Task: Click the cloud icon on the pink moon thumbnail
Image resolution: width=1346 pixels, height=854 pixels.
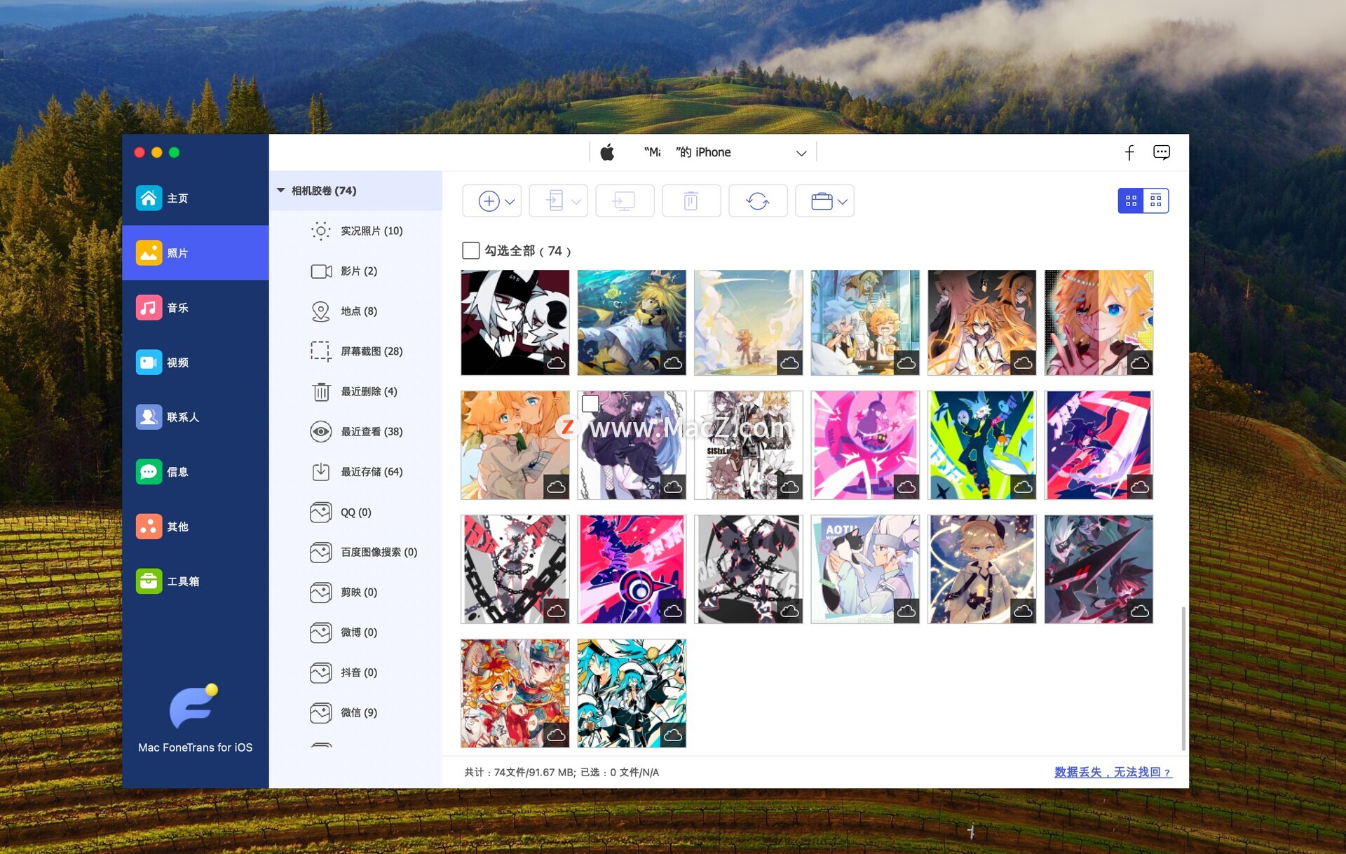Action: tap(906, 487)
